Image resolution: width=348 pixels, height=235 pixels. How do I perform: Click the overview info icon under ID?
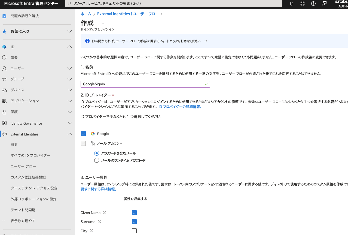4,58
